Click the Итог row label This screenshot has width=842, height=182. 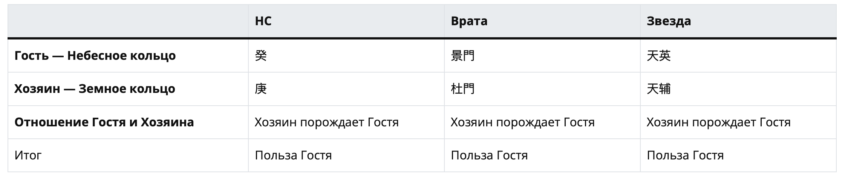coord(28,155)
